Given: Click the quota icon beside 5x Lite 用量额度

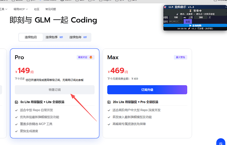Looking at the screenshot, I should (x=16, y=102).
